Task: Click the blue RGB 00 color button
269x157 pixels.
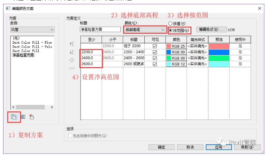Action: click(x=176, y=52)
